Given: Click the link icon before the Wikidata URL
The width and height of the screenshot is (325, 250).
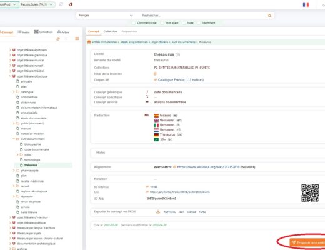Looking at the screenshot, I should point(175,167).
